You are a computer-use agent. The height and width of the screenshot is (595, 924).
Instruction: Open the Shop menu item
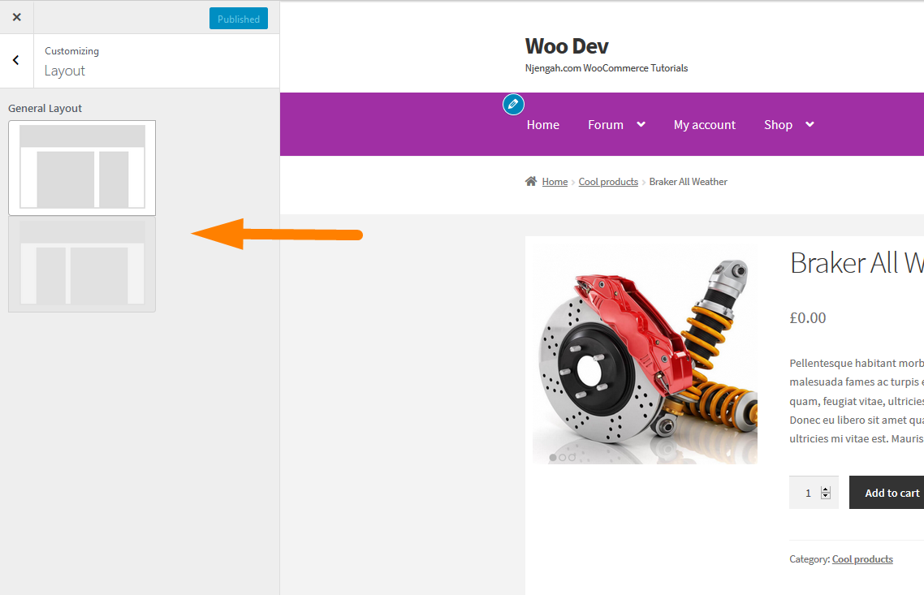point(778,125)
